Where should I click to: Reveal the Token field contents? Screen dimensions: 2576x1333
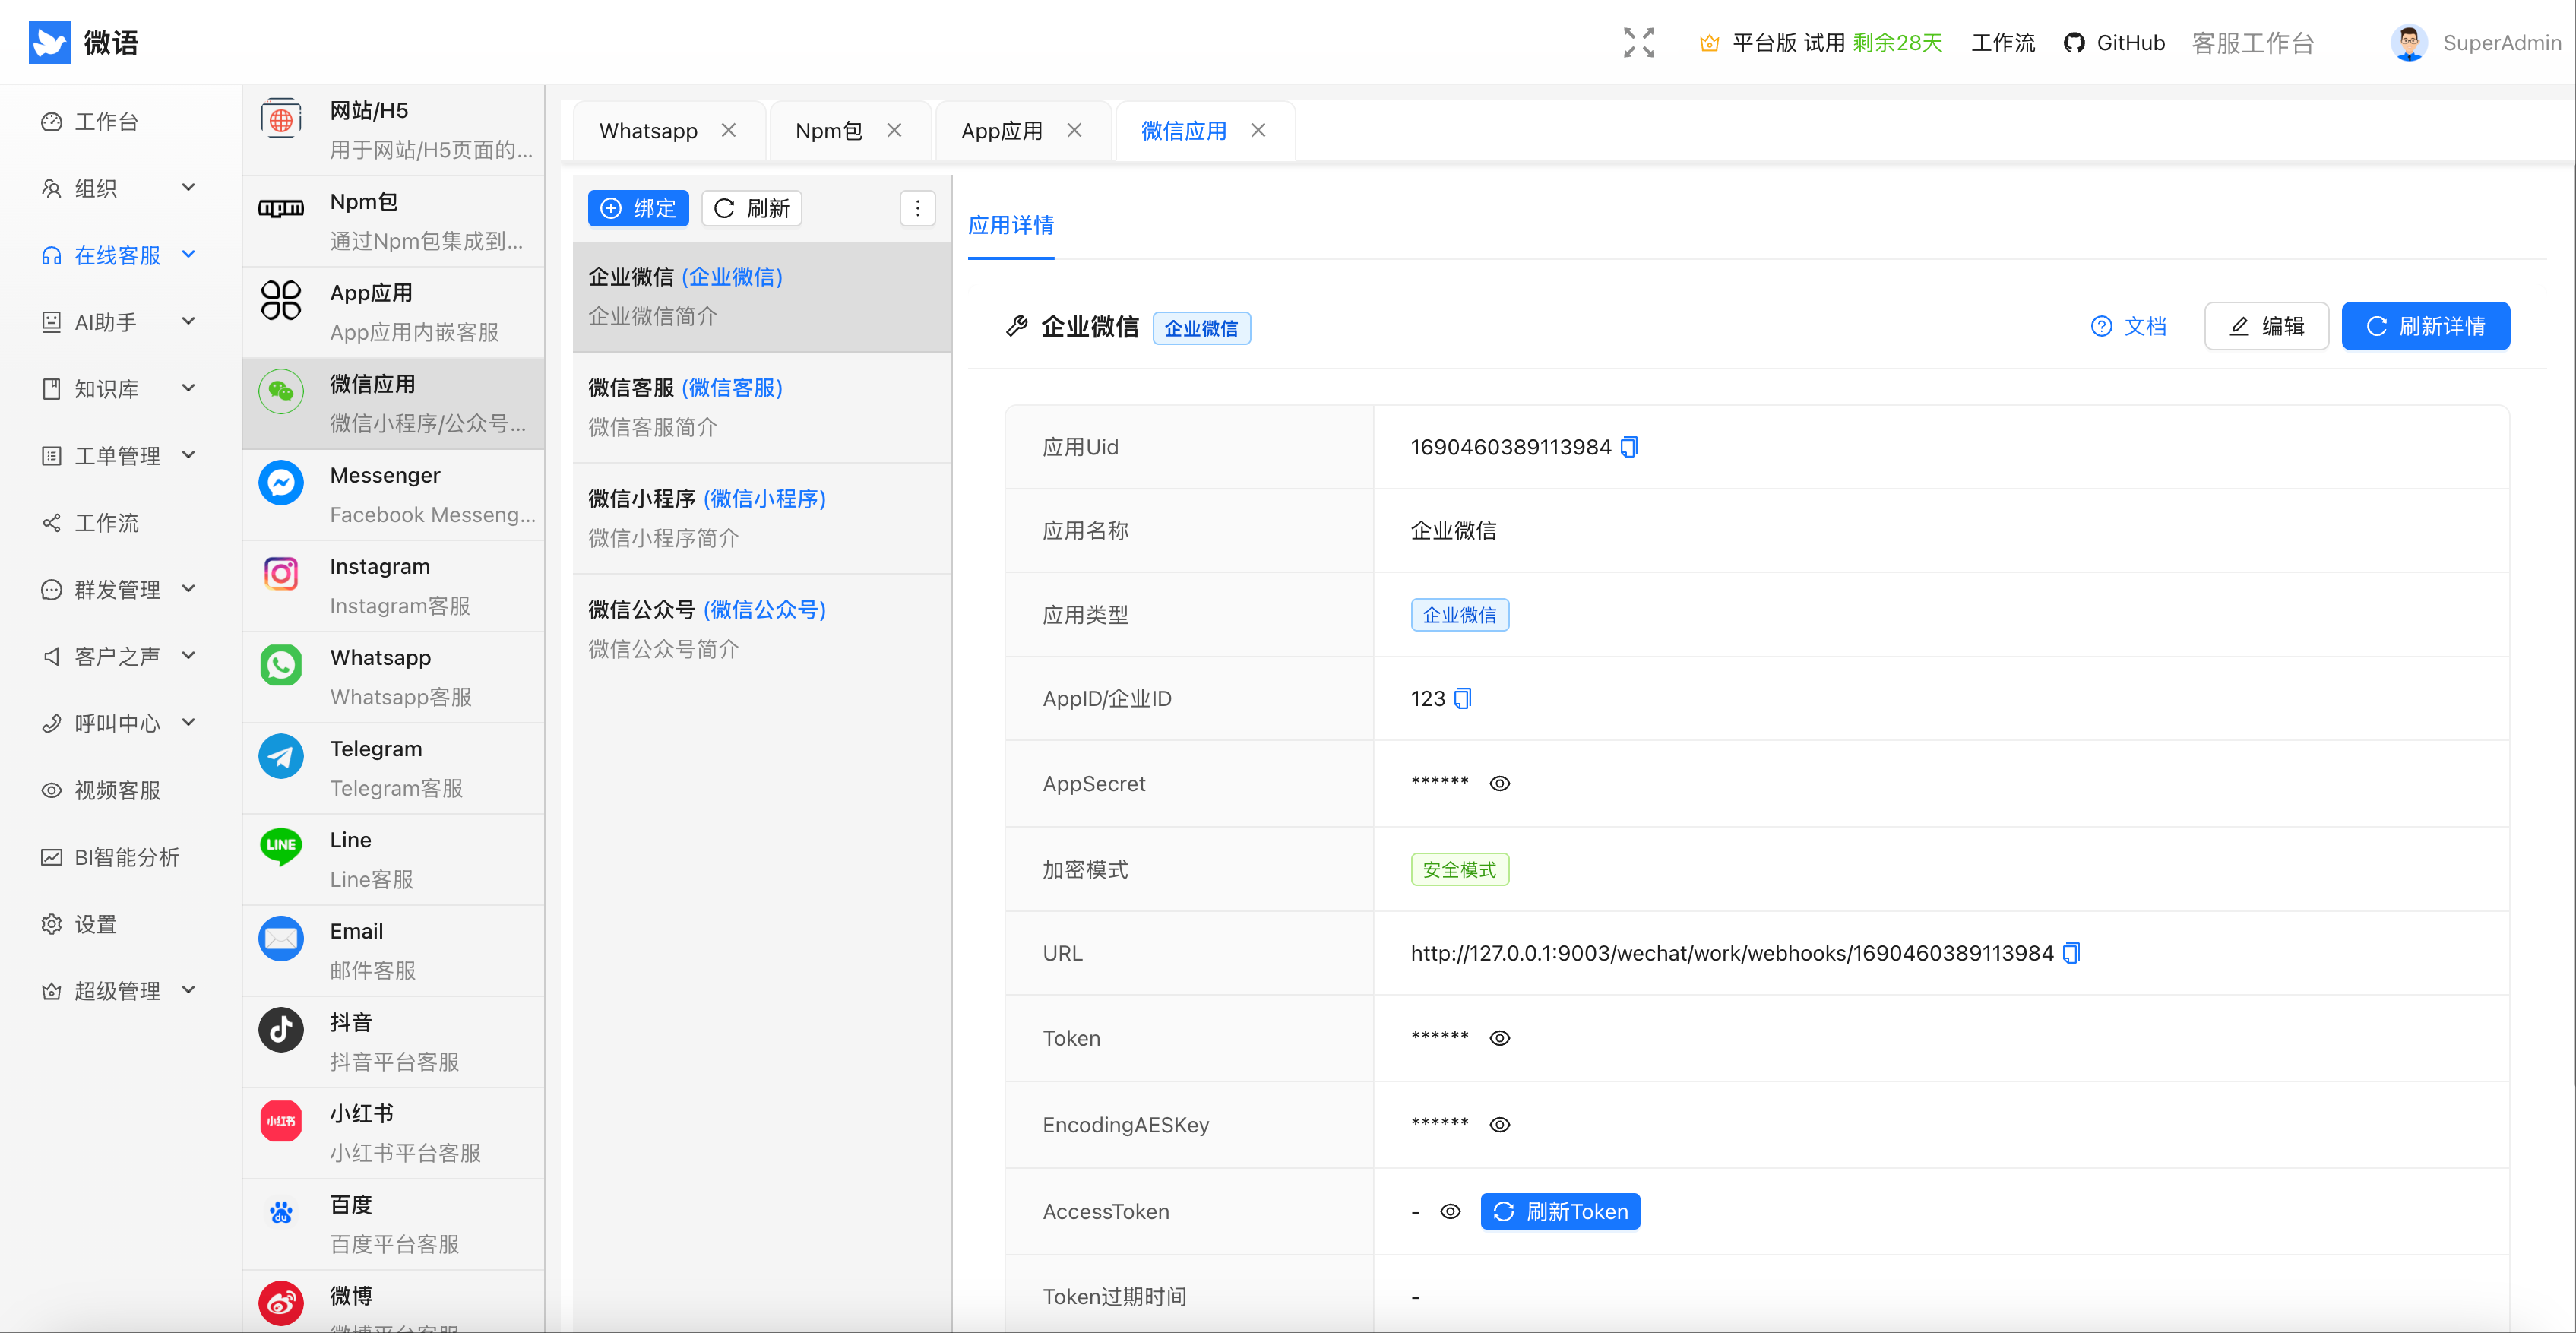1499,1037
